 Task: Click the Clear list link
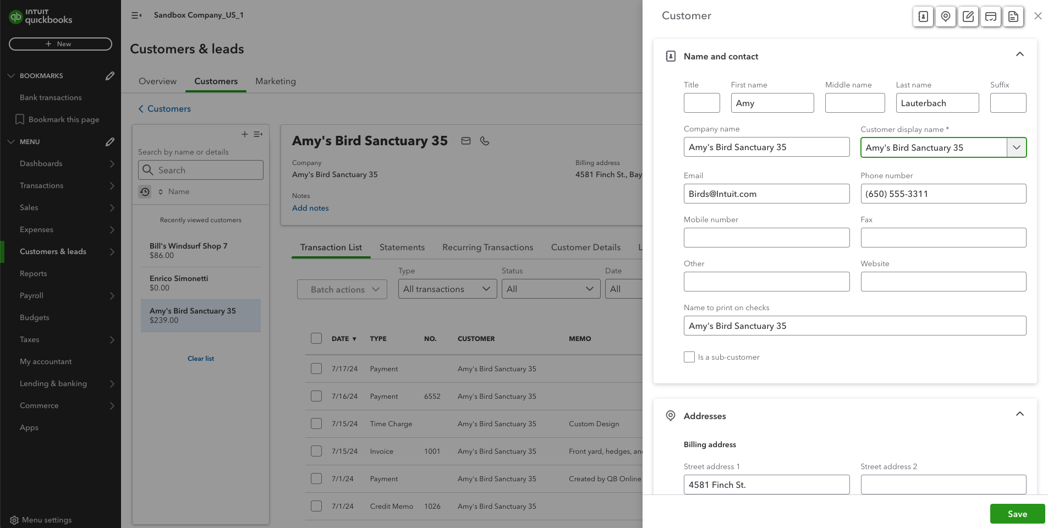click(x=201, y=359)
